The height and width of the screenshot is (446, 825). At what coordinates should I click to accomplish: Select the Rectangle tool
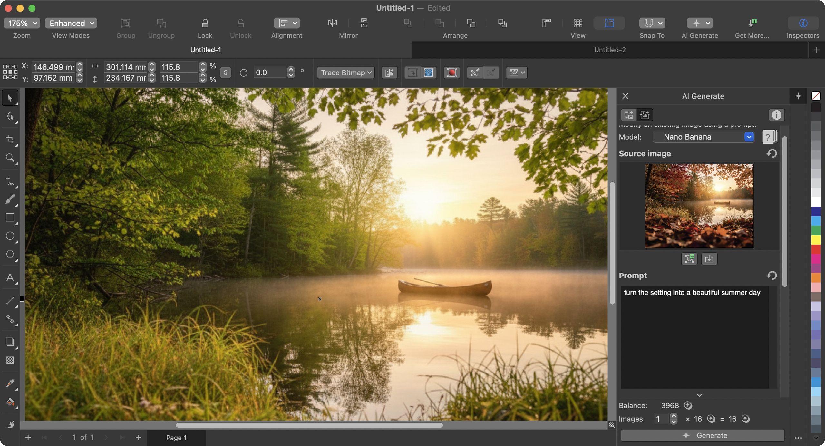pos(10,218)
